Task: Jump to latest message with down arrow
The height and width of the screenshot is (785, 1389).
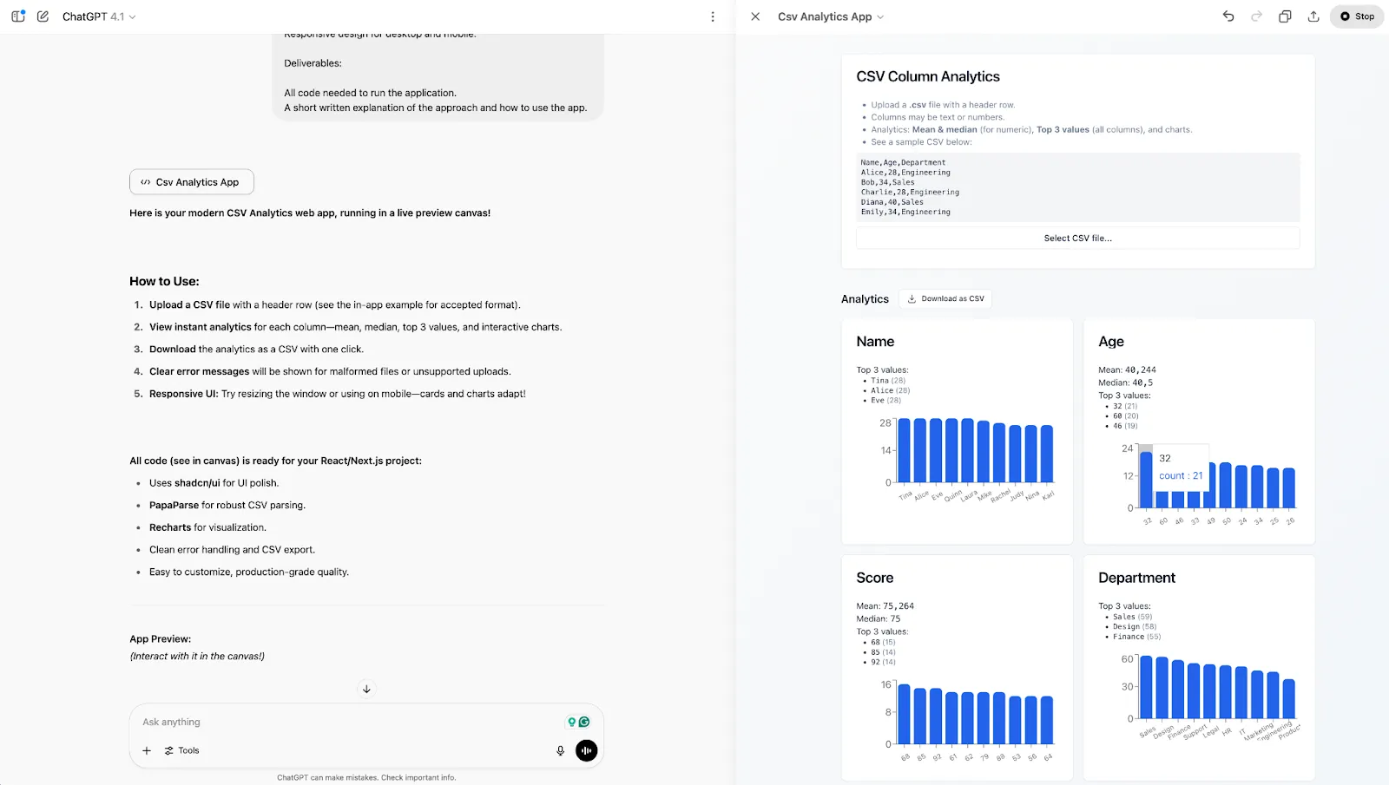Action: (x=366, y=689)
